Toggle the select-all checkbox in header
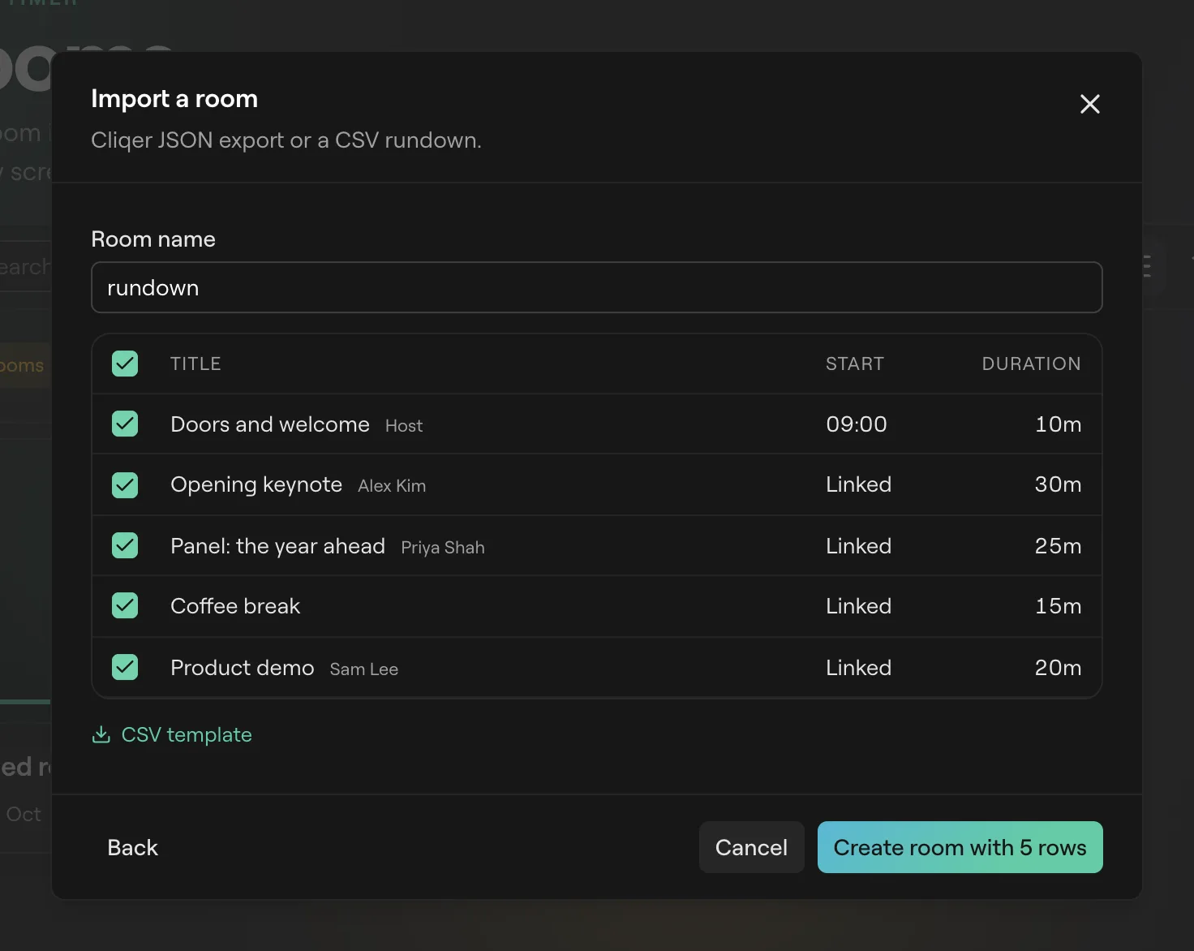Screen dimensions: 1194x951 (125, 364)
